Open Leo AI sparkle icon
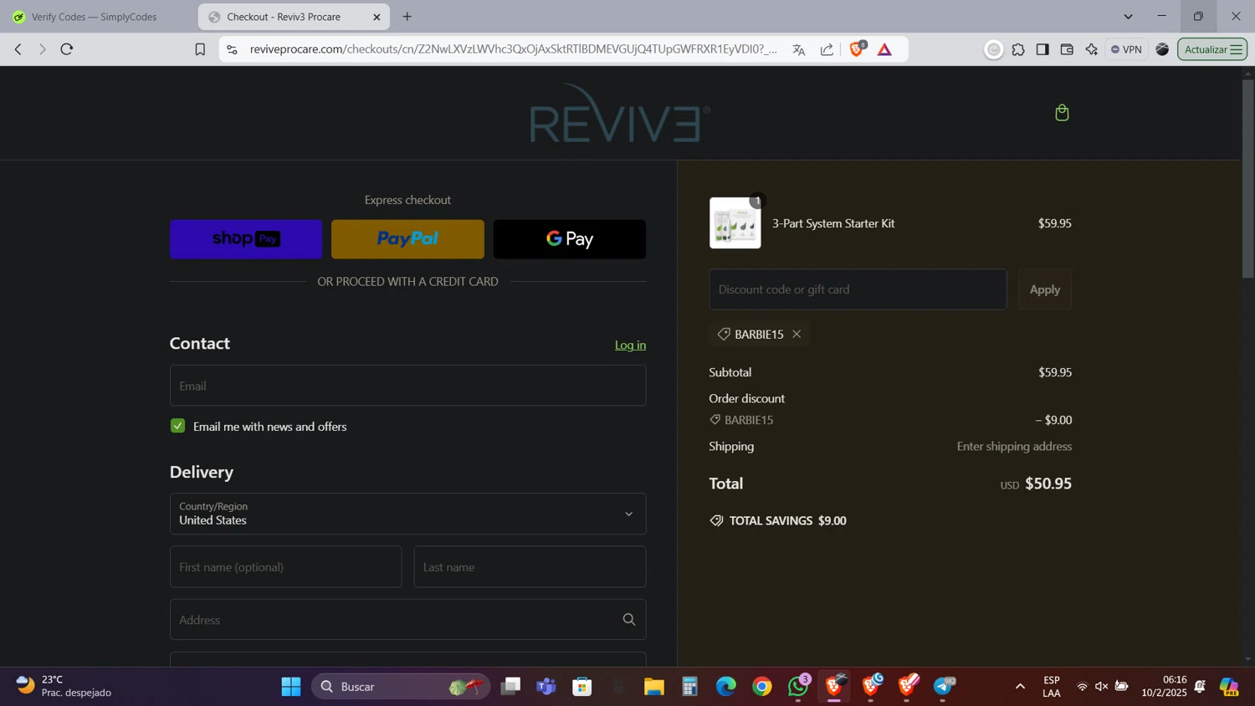1255x706 pixels. pos(1091,49)
